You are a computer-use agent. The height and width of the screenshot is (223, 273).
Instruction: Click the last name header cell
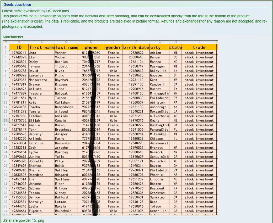pos(66,47)
